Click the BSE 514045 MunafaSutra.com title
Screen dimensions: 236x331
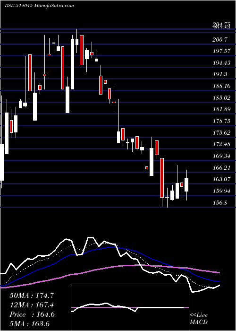[x=39, y=6]
